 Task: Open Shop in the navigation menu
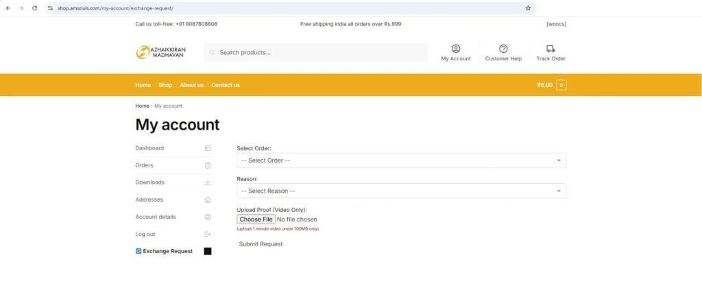coord(165,85)
